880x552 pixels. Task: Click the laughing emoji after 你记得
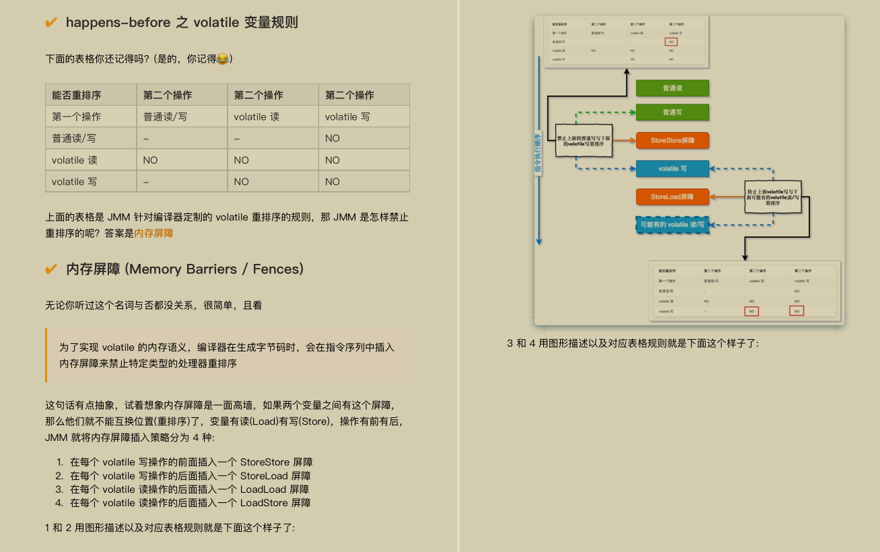coord(223,59)
